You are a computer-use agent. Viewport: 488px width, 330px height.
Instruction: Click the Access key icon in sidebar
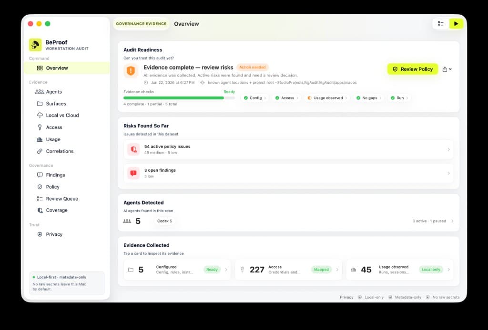[x=40, y=127]
